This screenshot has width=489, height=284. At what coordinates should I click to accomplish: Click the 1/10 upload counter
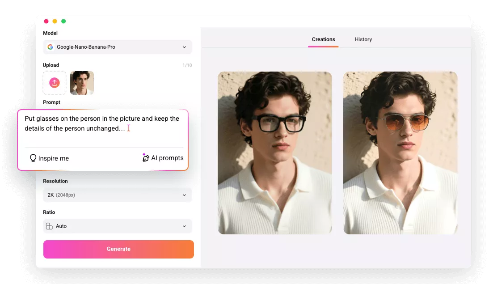click(x=188, y=65)
